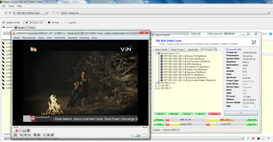
Task: Click the Transponder [BS] link
Action: tap(233, 50)
